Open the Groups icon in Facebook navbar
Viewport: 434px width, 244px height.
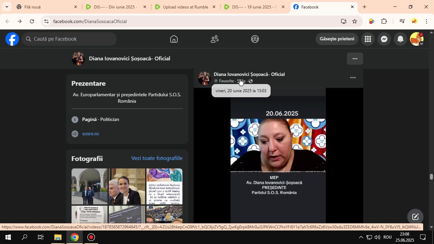click(x=255, y=39)
